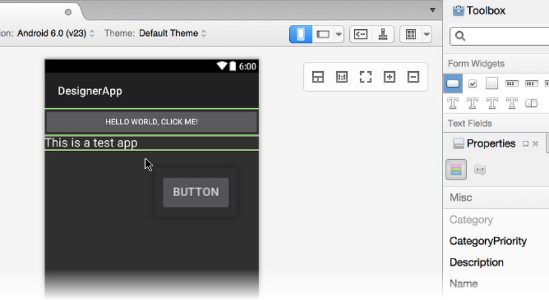The width and height of the screenshot is (549, 300).
Task: Click the grid layout toolbar icon
Action: tap(410, 34)
